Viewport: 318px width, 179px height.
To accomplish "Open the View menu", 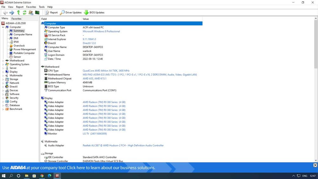I will pos(10,7).
